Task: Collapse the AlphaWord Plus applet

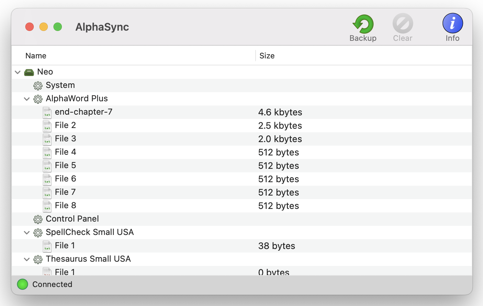Action: point(27,99)
